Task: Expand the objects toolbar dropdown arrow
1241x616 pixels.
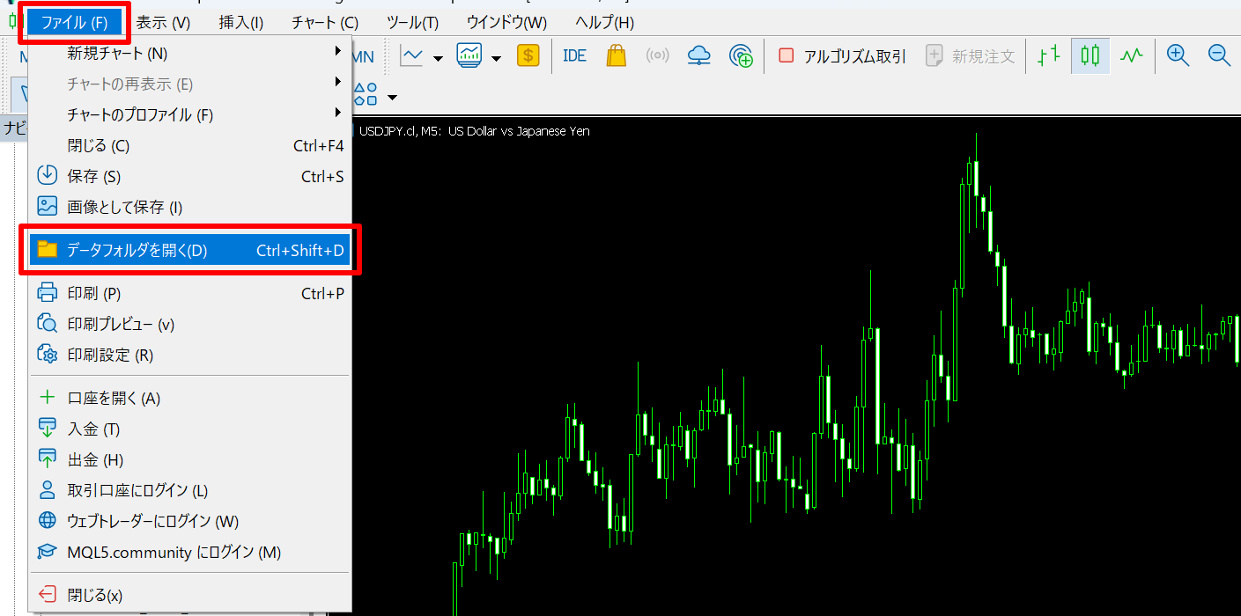Action: [x=391, y=97]
